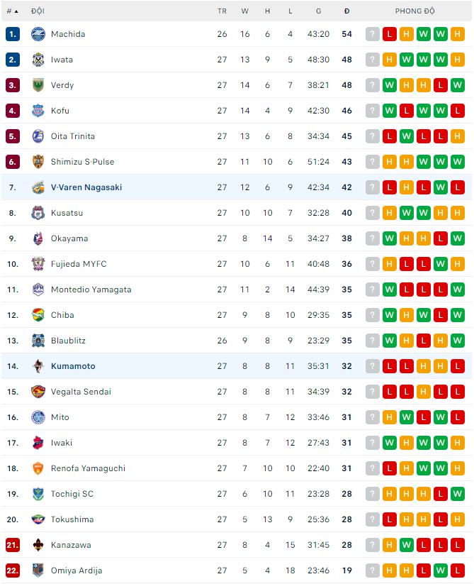Image resolution: width=474 pixels, height=584 pixels.
Task: Click the Shimizu S-Pulse team logo
Action: coord(38,162)
